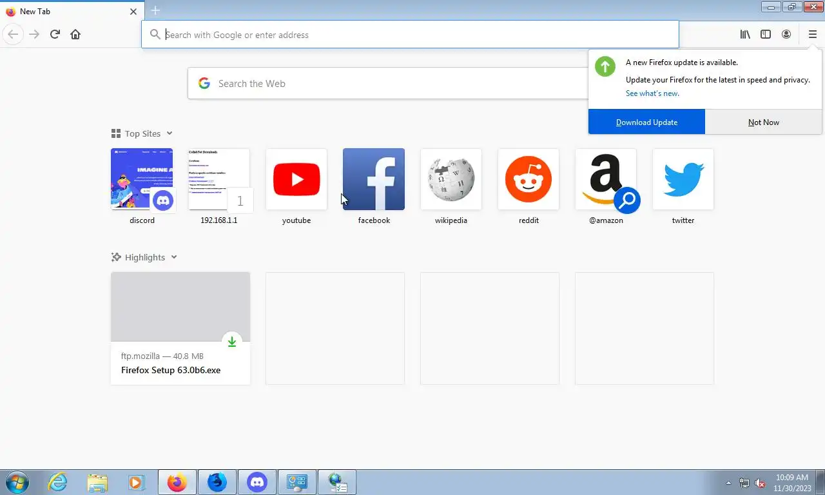Viewport: 825px width, 495px height.
Task: Open the globe checklist taskbar button
Action: pyautogui.click(x=337, y=482)
